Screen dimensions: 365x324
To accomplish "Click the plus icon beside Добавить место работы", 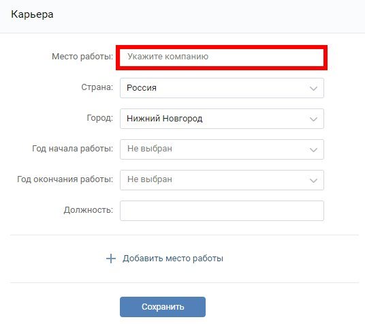I will 111,259.
